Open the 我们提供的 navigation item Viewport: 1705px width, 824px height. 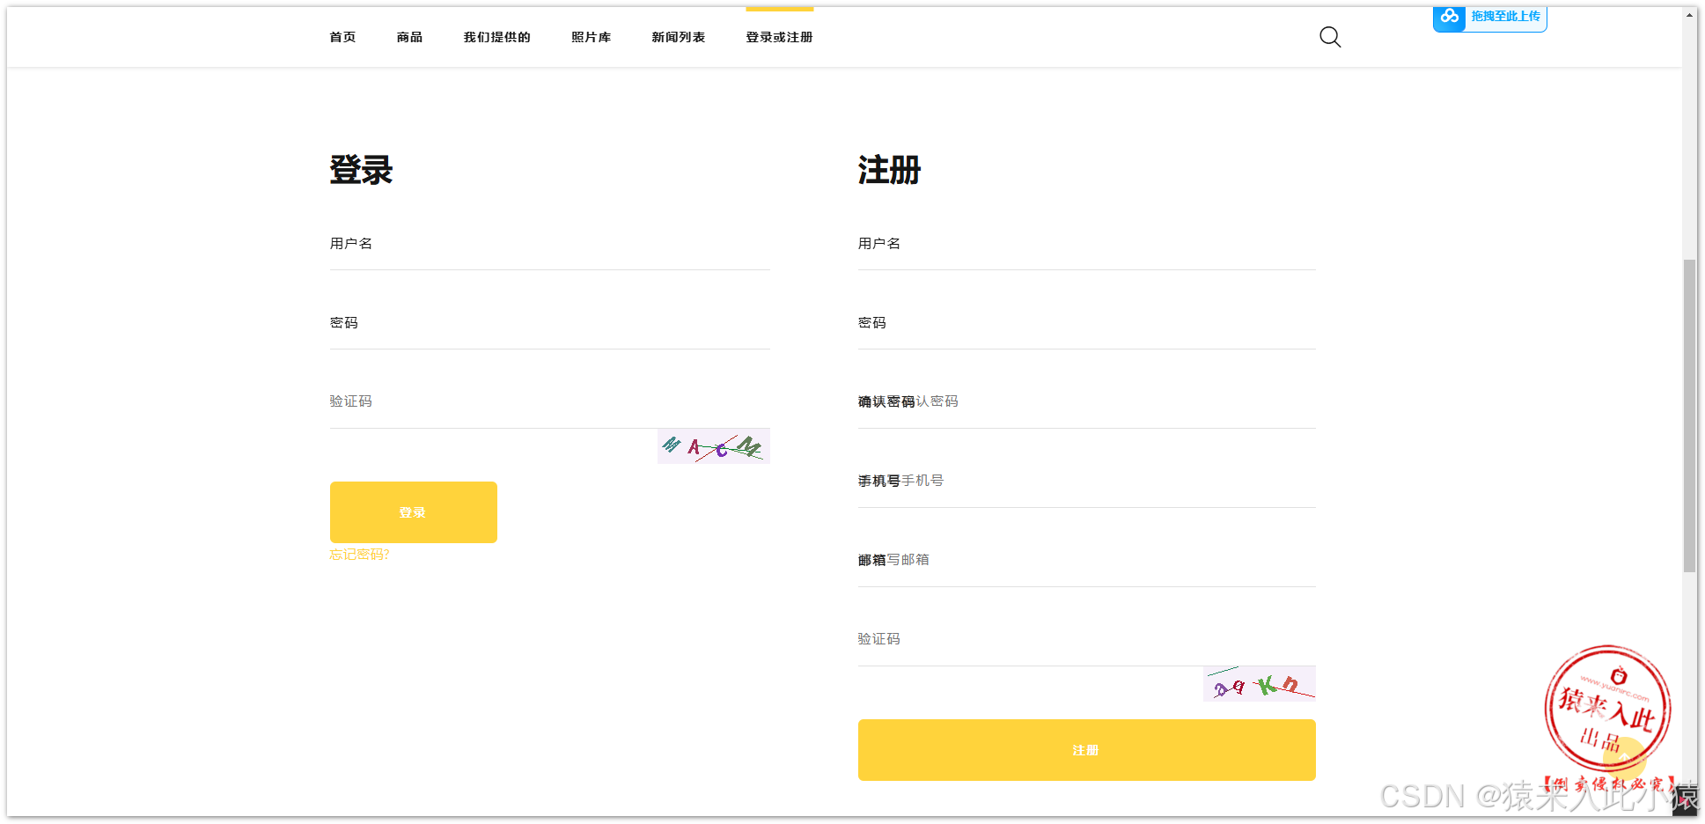(x=496, y=37)
